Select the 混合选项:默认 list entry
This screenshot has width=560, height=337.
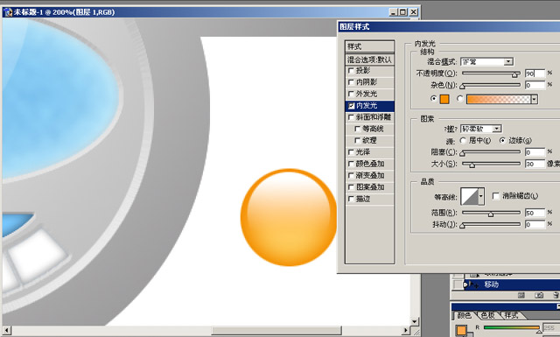pos(369,60)
